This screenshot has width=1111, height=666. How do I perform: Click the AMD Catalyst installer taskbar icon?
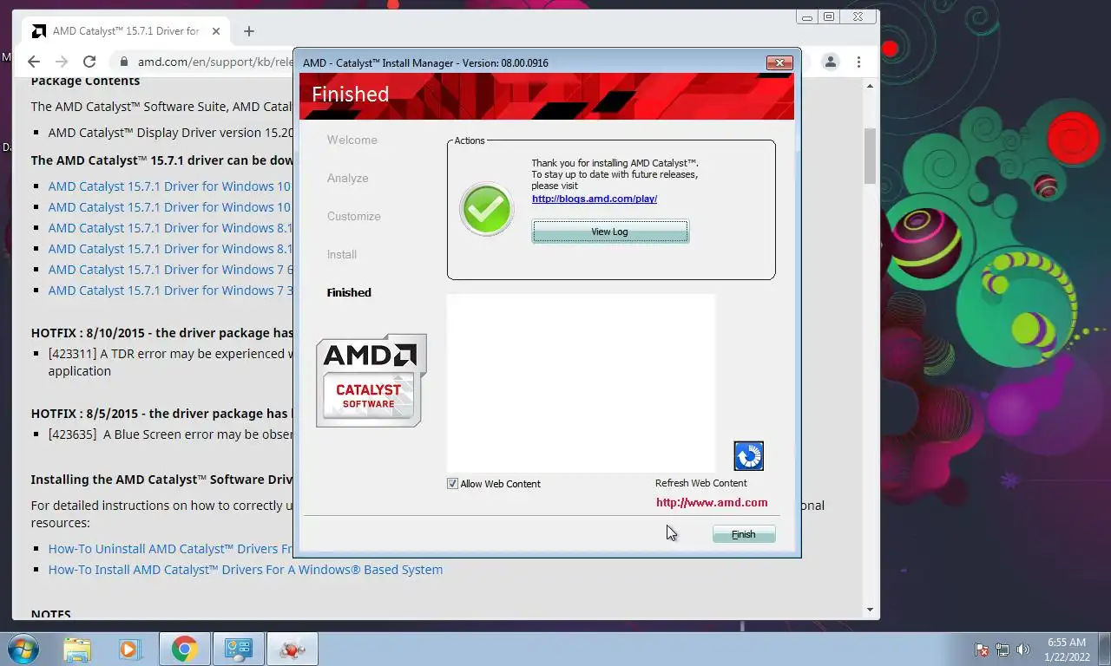293,649
